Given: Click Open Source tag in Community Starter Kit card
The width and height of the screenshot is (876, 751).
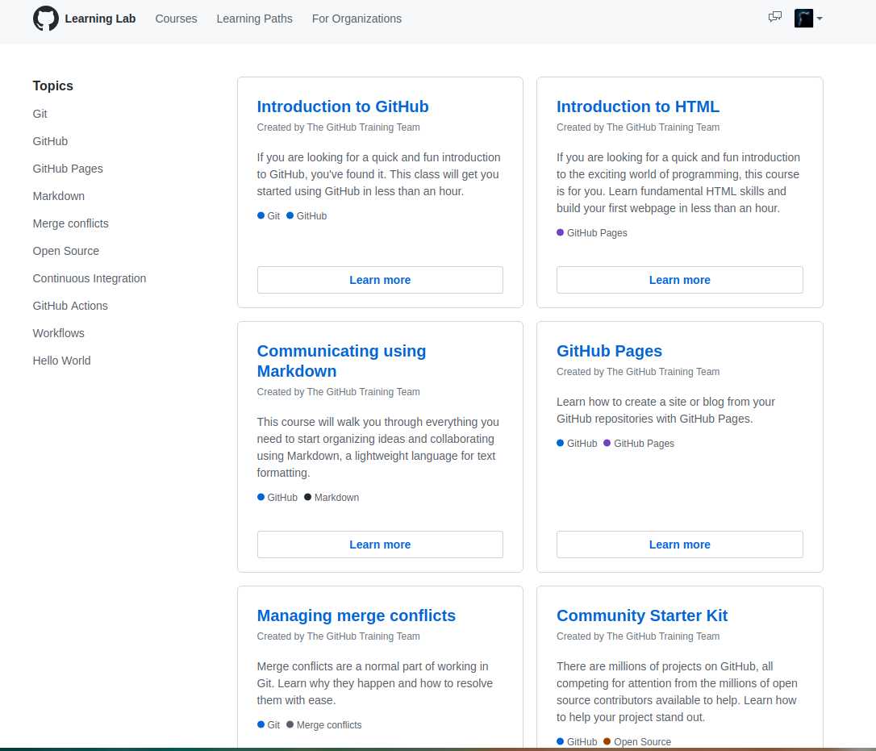Looking at the screenshot, I should 637,741.
